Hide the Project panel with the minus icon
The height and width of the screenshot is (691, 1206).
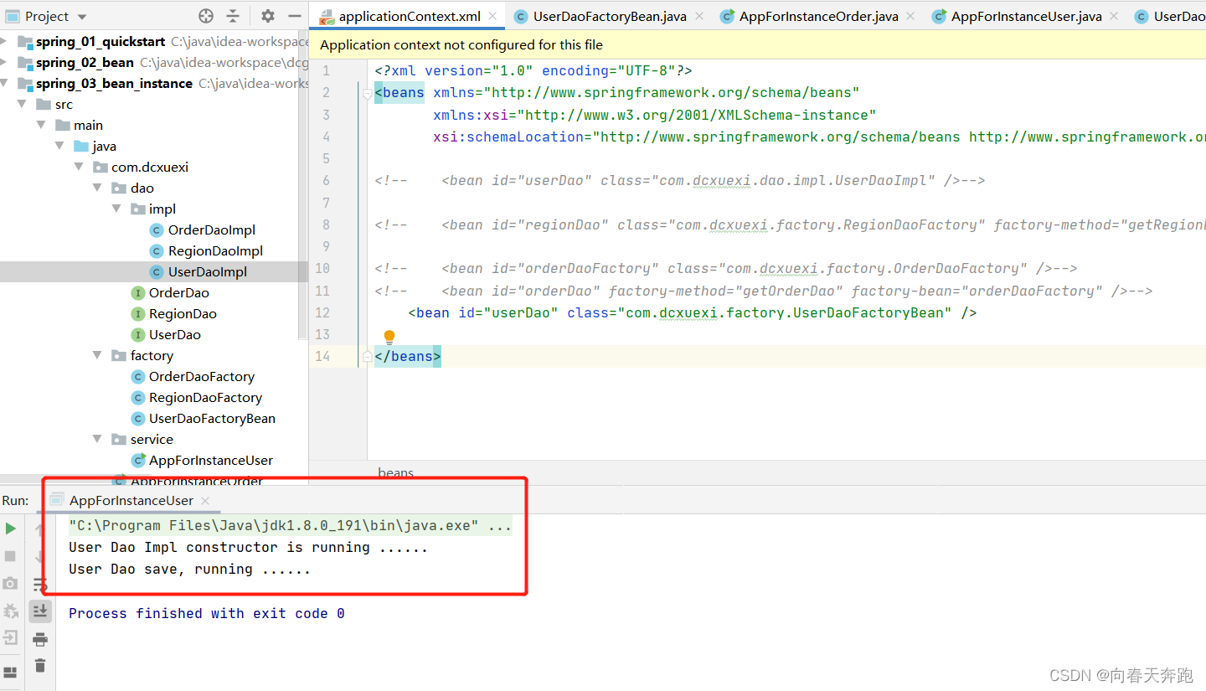point(294,16)
